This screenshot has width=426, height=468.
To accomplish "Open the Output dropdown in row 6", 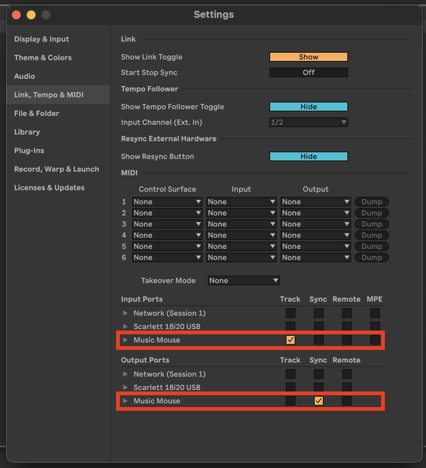I will pos(315,257).
